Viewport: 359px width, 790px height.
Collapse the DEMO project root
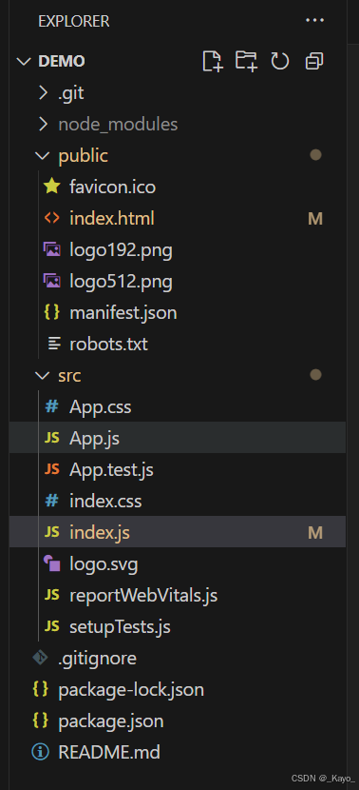24,62
